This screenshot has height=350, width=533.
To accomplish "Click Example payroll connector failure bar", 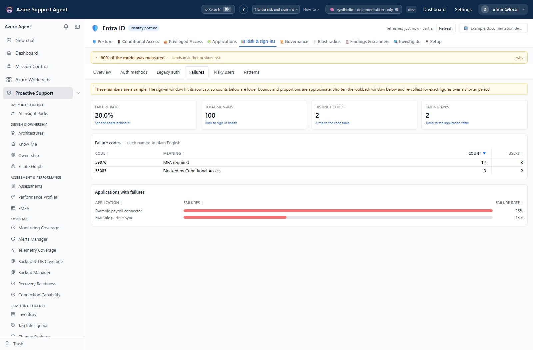I will (338, 211).
